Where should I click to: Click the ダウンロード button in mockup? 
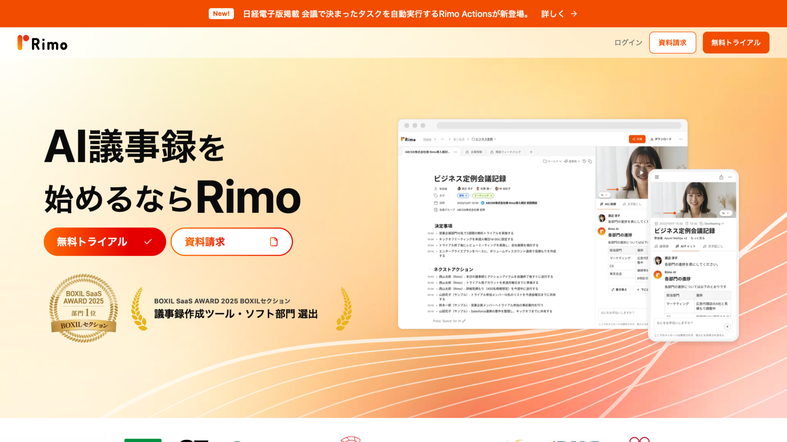pyautogui.click(x=661, y=139)
